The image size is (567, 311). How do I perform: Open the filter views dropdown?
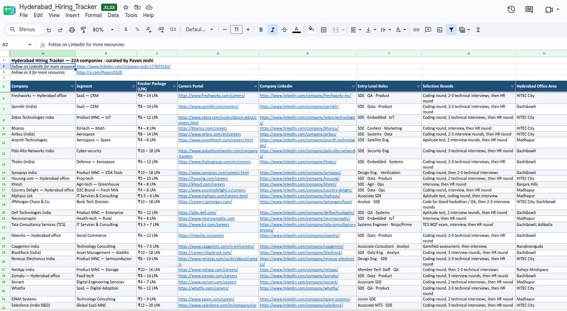464,29
